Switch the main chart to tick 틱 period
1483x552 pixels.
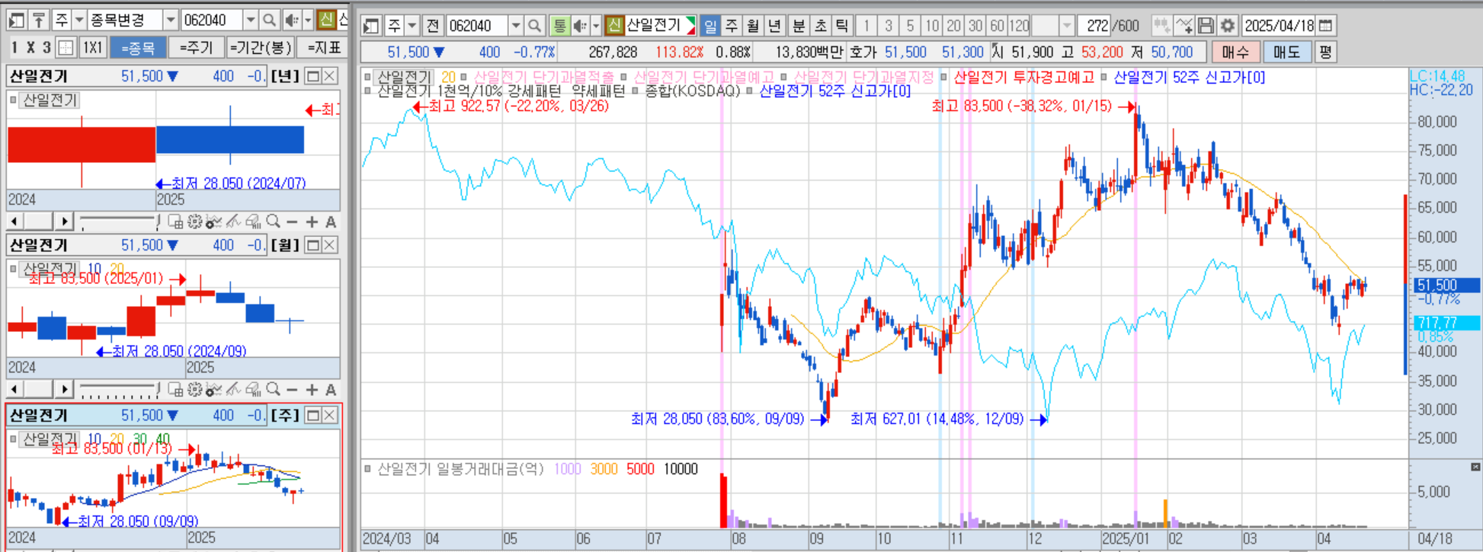point(842,26)
